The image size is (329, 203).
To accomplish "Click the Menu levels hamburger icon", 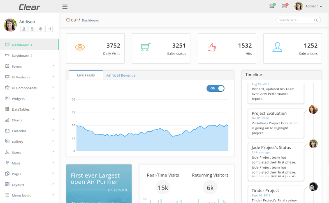I will [7, 195].
